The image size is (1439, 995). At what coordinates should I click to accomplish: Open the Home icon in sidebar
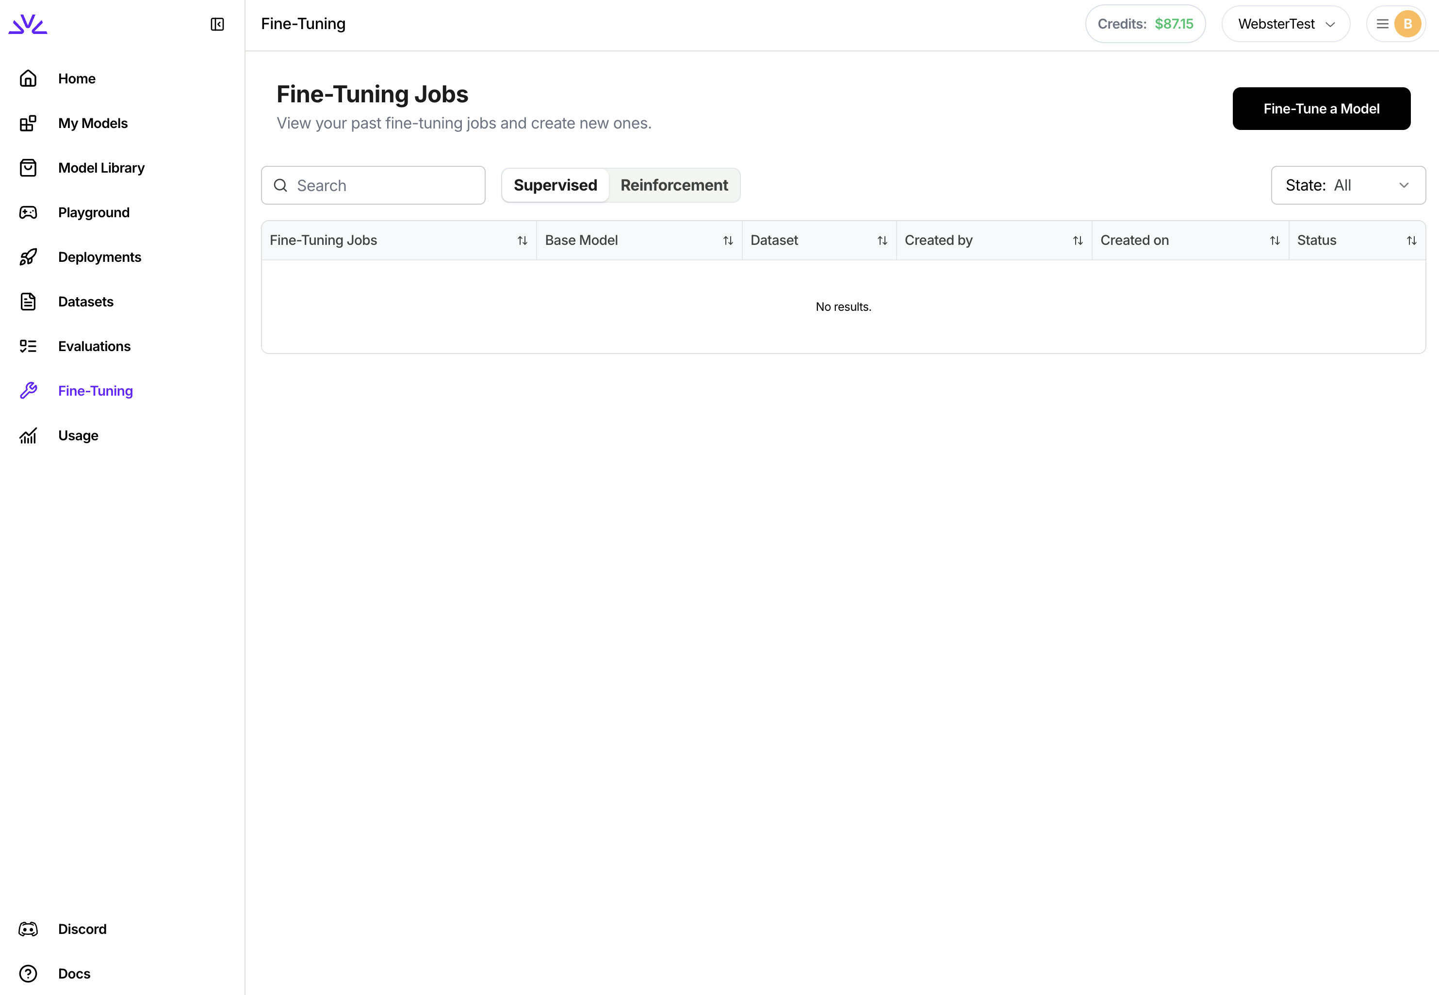coord(28,79)
